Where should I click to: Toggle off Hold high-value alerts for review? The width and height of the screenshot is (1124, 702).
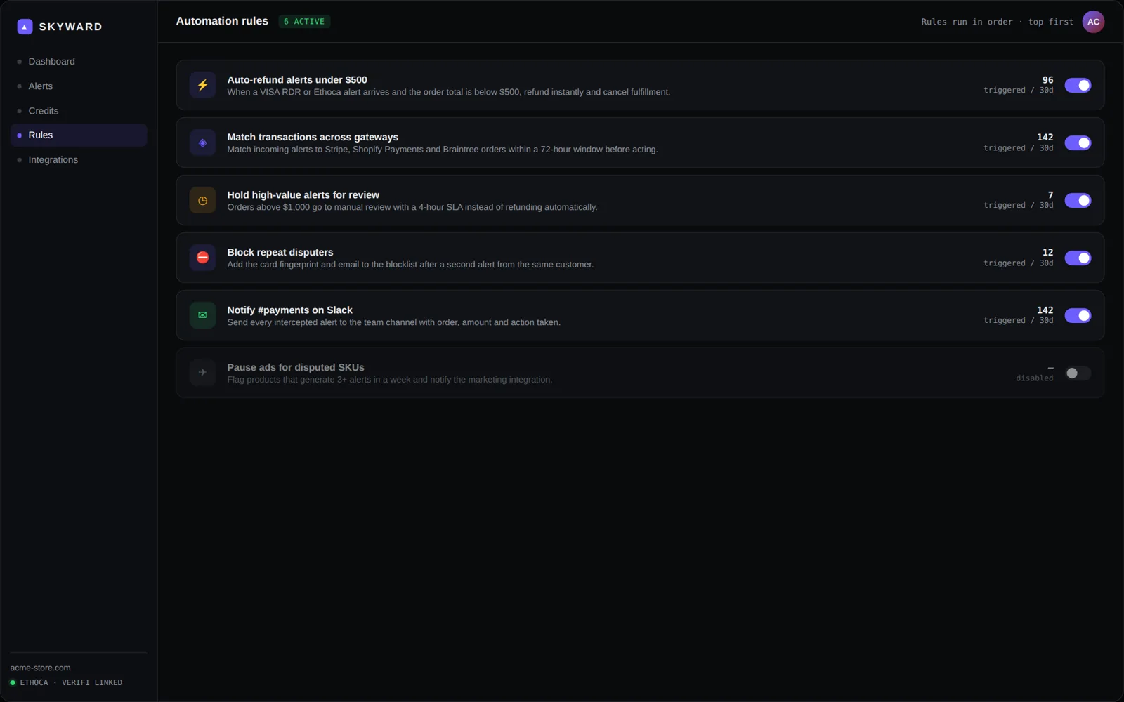1078,200
